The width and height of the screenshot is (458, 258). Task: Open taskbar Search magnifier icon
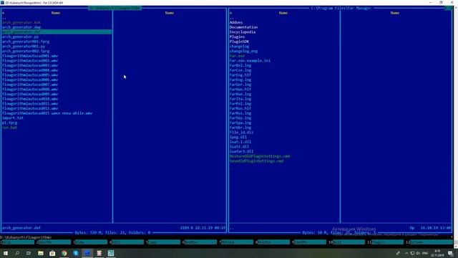pyautogui.click(x=17, y=253)
